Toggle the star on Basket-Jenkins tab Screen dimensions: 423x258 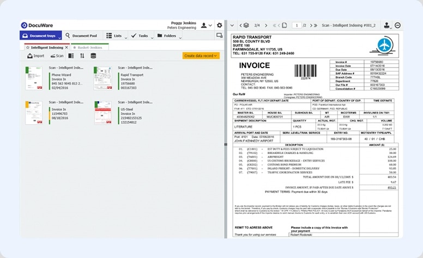pos(75,47)
